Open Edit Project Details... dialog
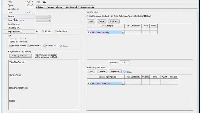This screenshot has height=113, width=201. pyautogui.click(x=20, y=56)
